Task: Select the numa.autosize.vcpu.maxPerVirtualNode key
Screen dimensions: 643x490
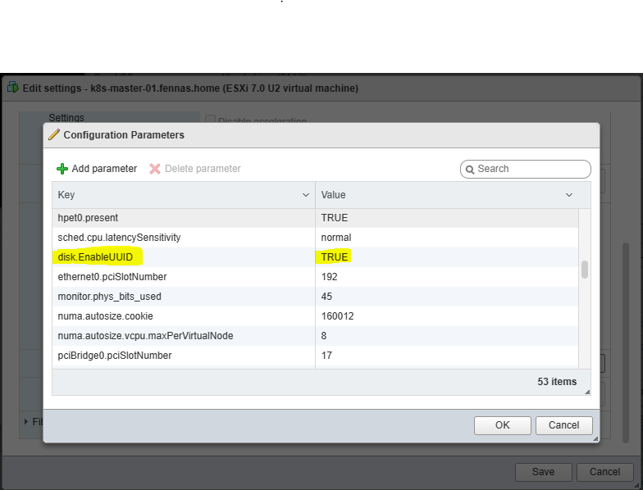Action: [x=145, y=336]
